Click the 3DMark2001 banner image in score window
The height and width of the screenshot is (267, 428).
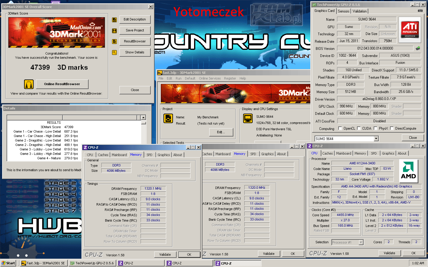click(x=57, y=33)
